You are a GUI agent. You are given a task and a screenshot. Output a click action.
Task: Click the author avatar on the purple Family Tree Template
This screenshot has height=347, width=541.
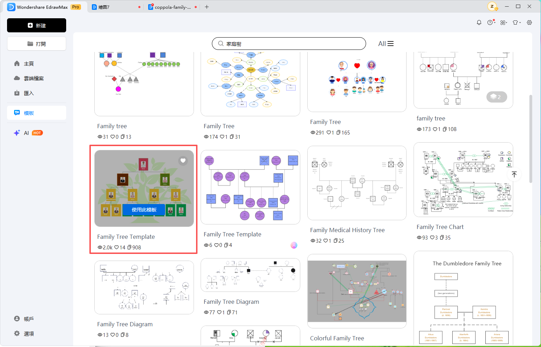(x=294, y=245)
